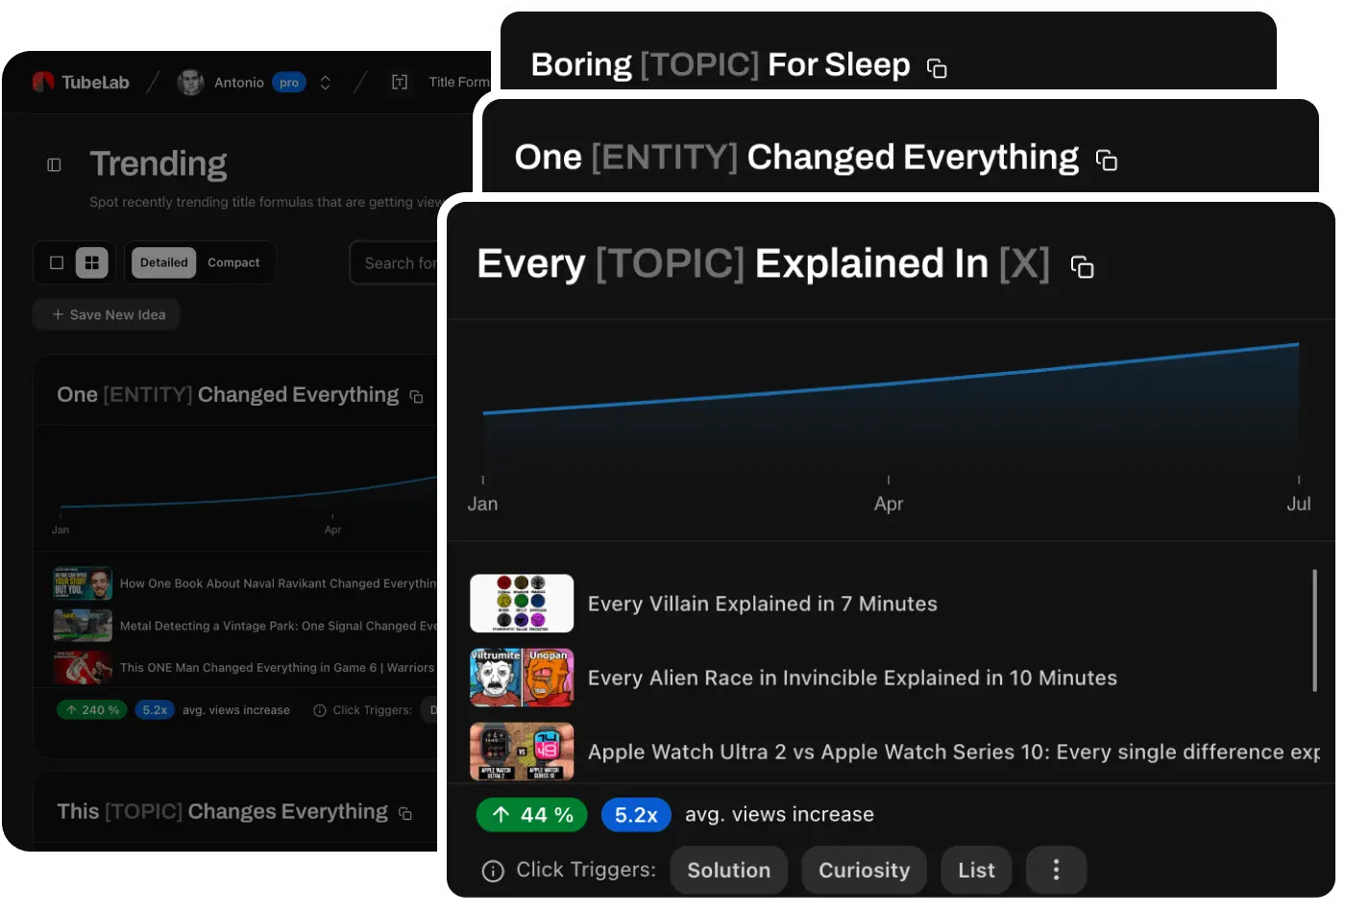The image size is (1345, 915).
Task: Open the Title Formulas [T] icon
Action: 400,82
